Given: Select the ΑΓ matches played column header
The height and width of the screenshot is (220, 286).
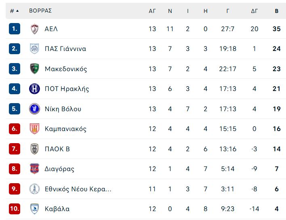Looking at the screenshot, I should click(x=152, y=11).
